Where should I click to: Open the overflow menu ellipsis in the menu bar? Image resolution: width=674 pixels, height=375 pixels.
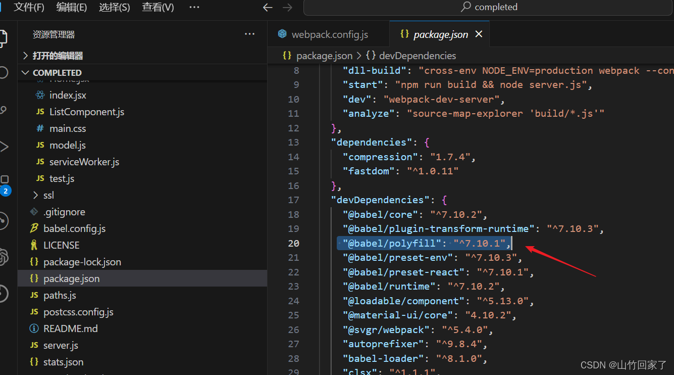[x=194, y=7]
